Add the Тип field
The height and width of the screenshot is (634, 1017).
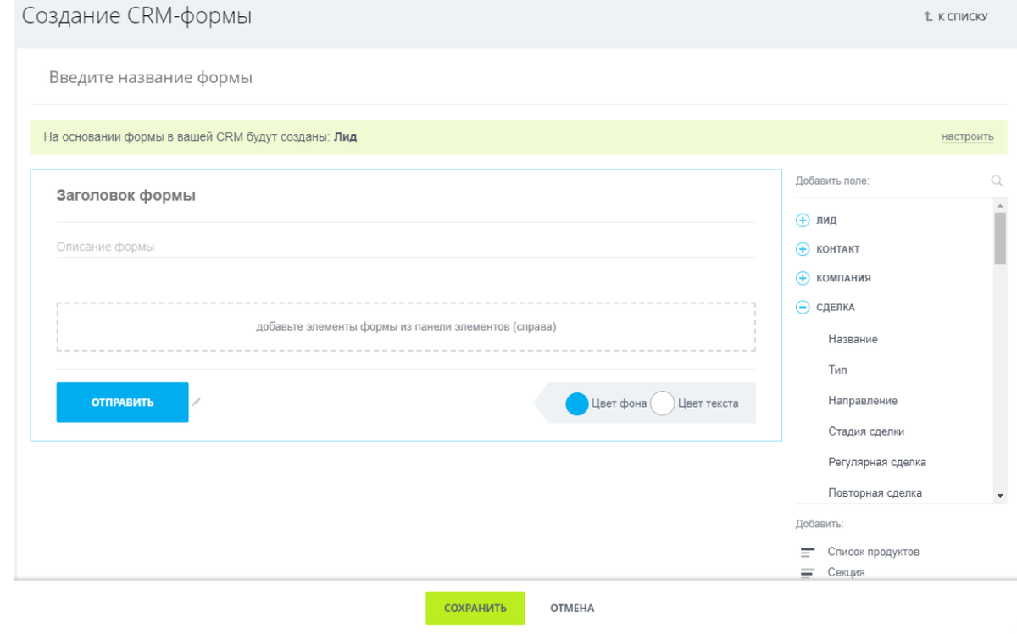(837, 370)
